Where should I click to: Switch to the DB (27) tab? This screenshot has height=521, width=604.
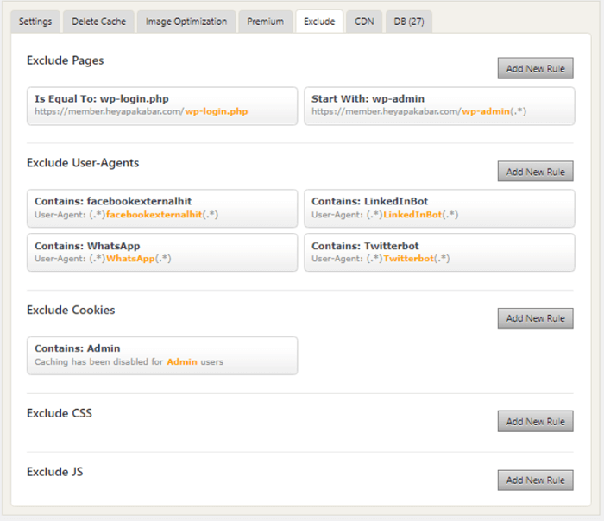[408, 22]
